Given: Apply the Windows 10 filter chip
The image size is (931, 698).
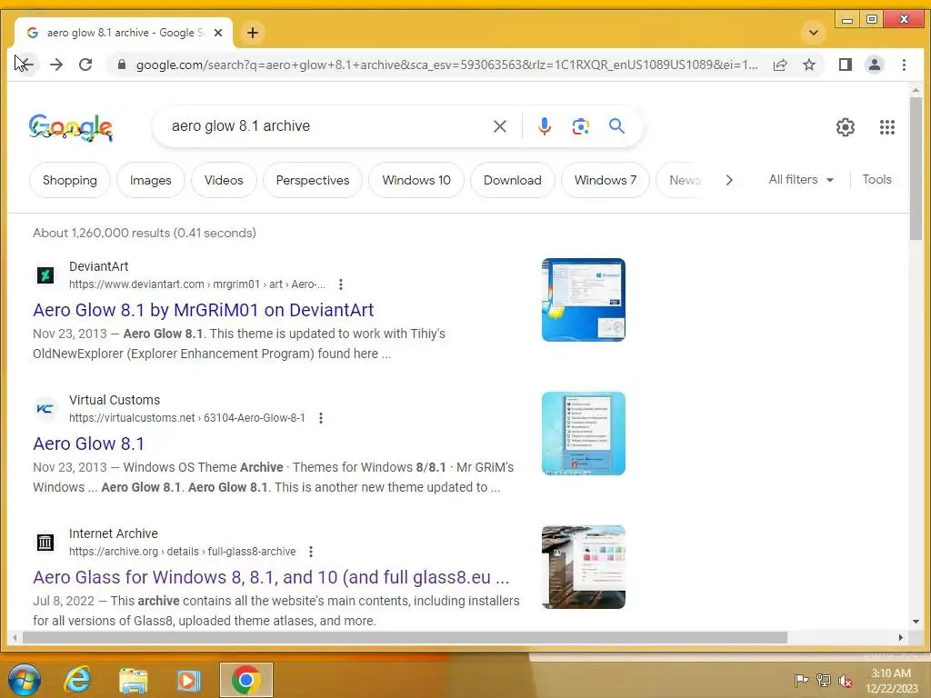Looking at the screenshot, I should pos(416,180).
